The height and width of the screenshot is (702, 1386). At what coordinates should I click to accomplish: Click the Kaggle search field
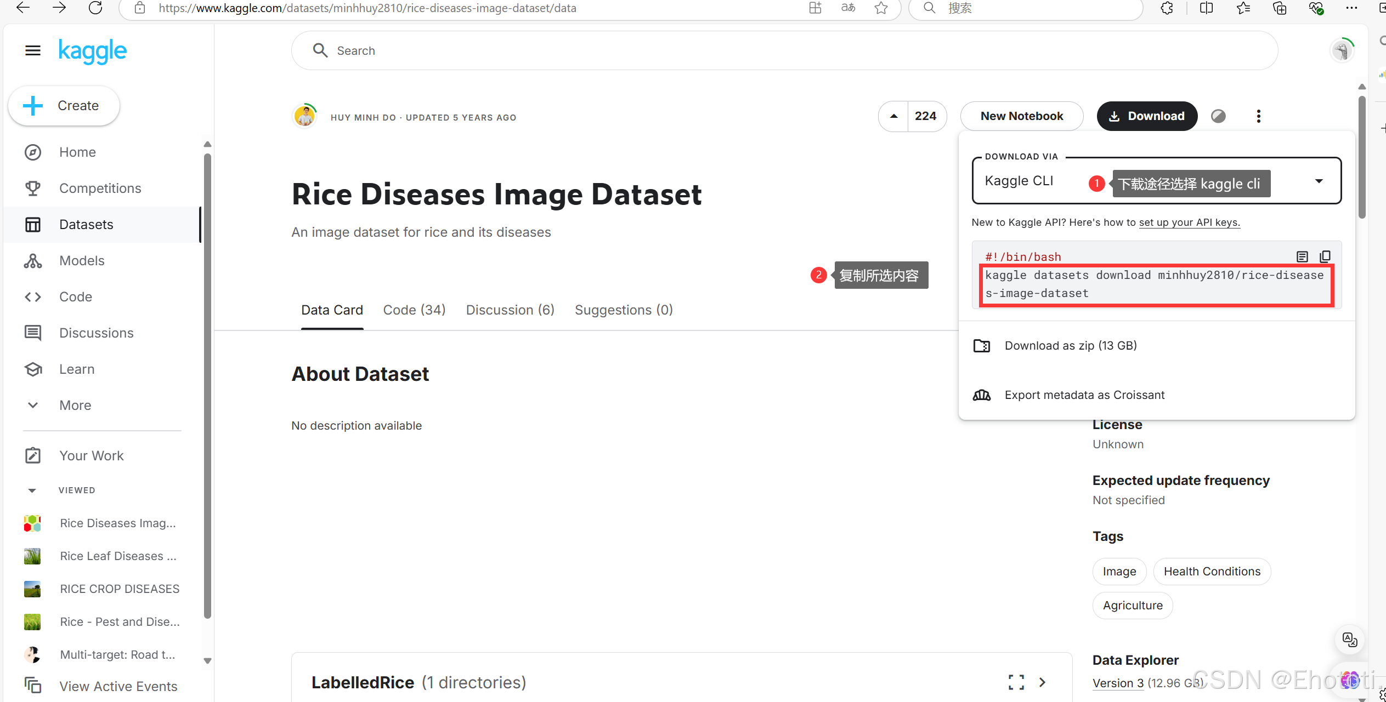(784, 51)
